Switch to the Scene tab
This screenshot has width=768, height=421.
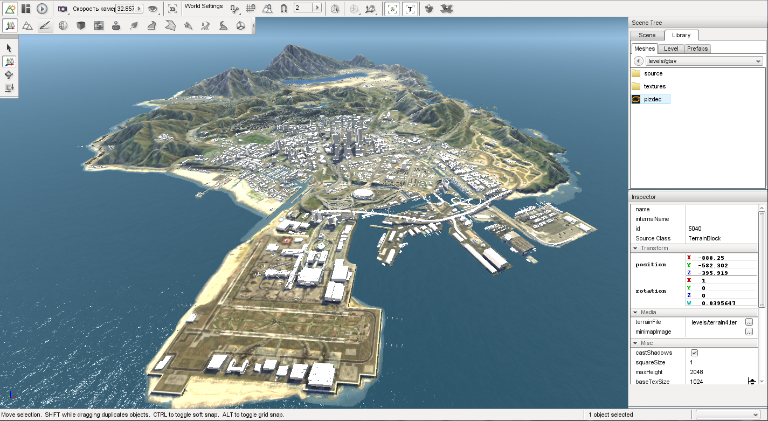click(x=647, y=35)
